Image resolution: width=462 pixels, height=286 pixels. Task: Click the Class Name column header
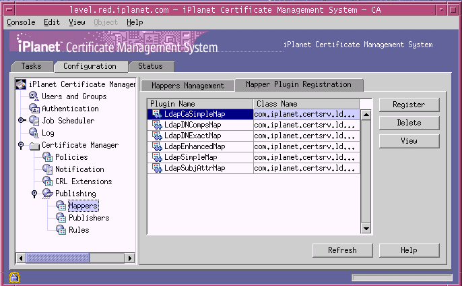[x=306, y=104]
